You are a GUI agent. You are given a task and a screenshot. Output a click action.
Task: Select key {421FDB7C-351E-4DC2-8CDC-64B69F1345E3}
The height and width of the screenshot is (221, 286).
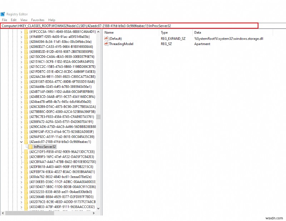tap(62, 72)
